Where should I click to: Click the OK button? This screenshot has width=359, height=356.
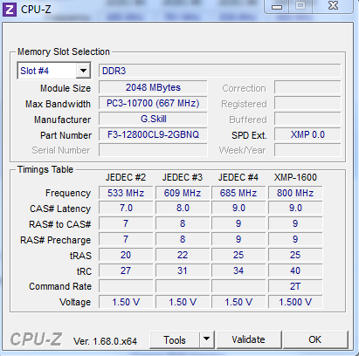point(315,339)
